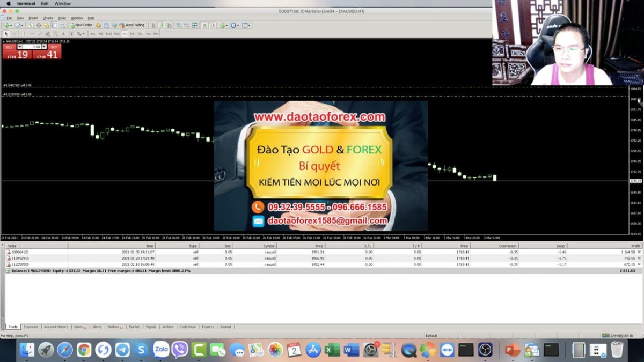
Task: Open the templates dropdown
Action: 246,25
